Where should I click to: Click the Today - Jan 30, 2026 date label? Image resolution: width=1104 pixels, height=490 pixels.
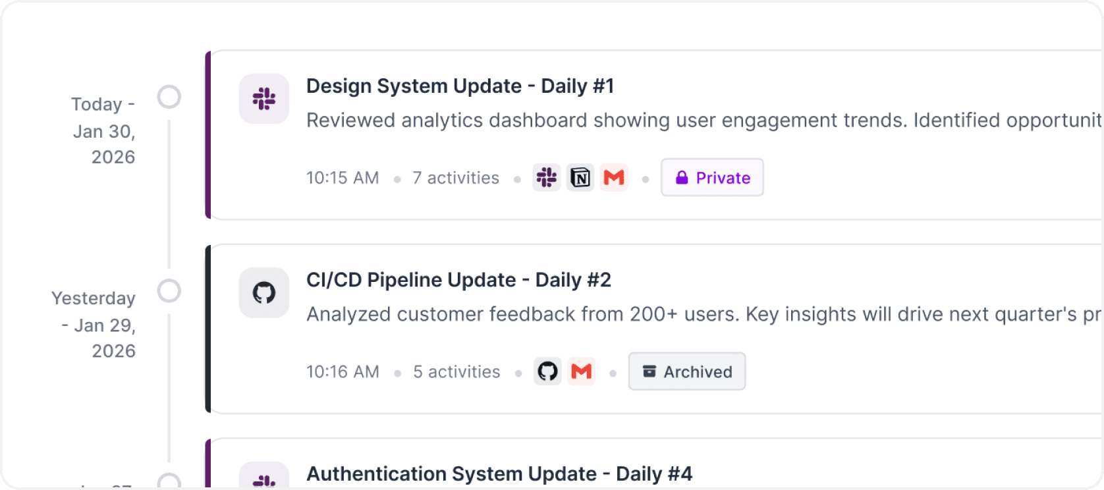point(103,130)
